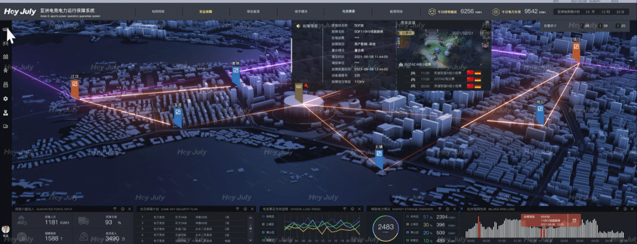The width and height of the screenshot is (637, 244).
Task: Click the DOTA2 group stage chart icon
Action: [401, 64]
